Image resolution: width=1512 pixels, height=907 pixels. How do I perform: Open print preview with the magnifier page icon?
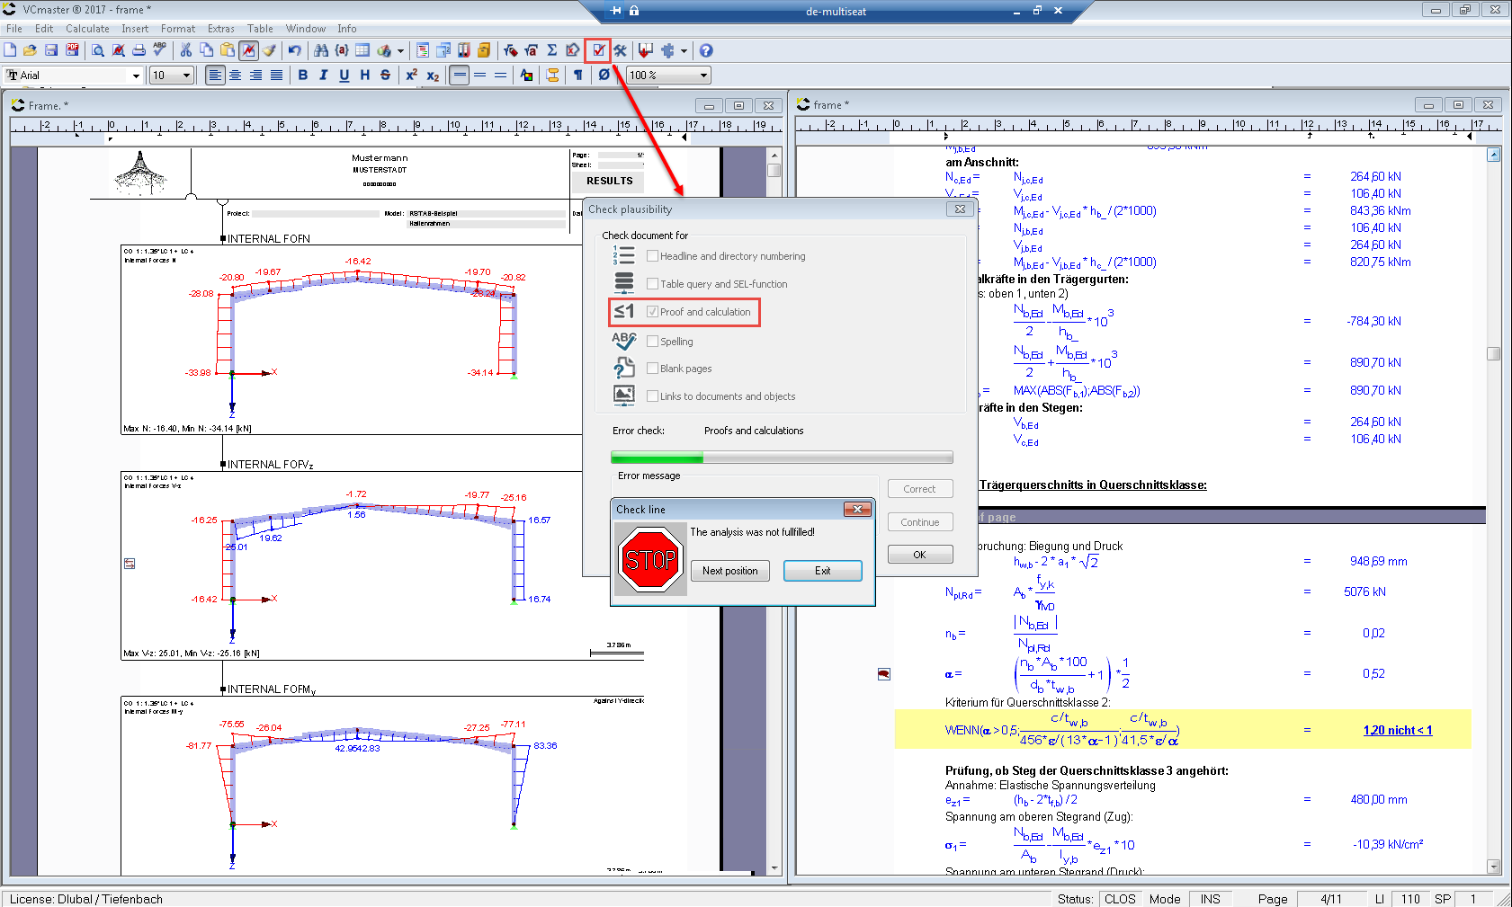(x=97, y=50)
